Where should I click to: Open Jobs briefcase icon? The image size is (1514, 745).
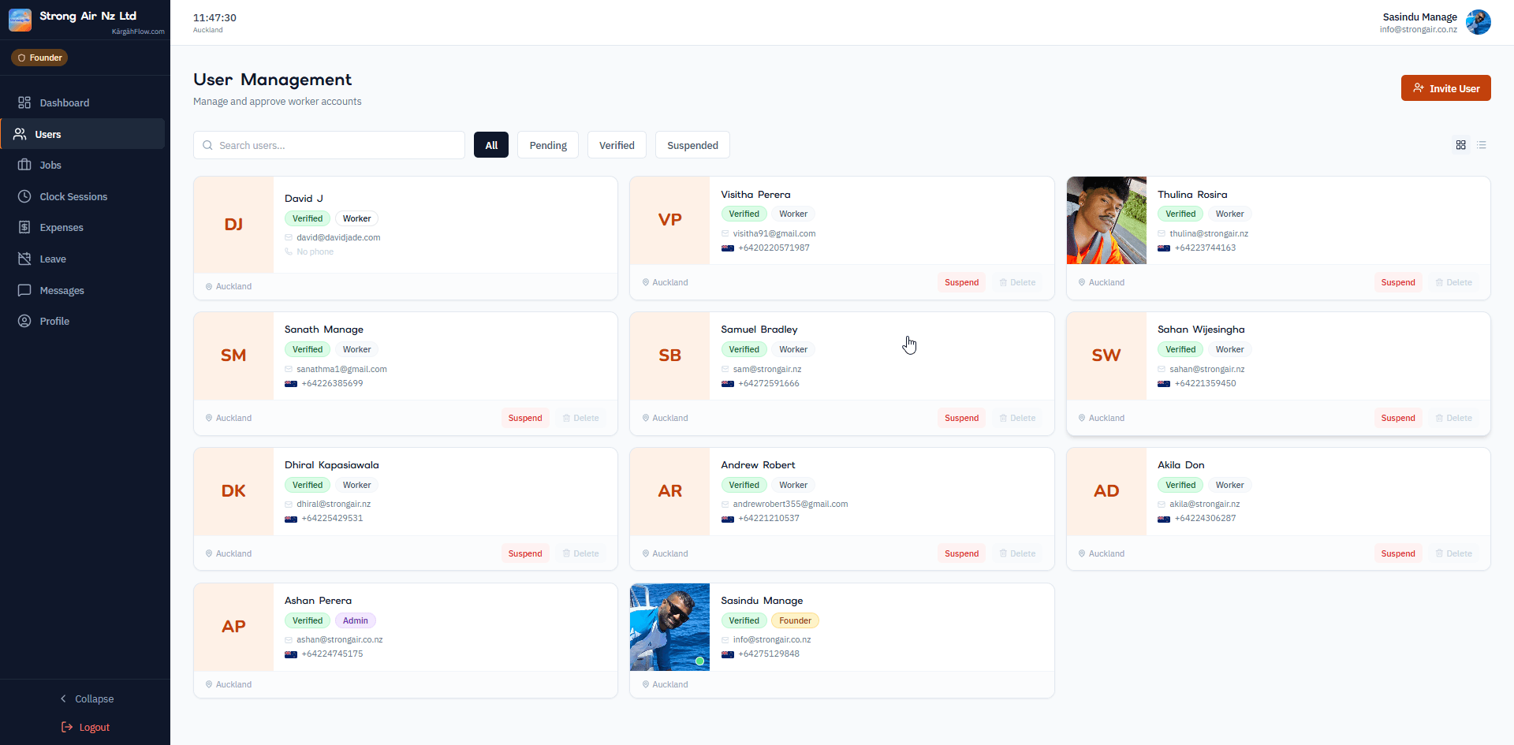(24, 165)
